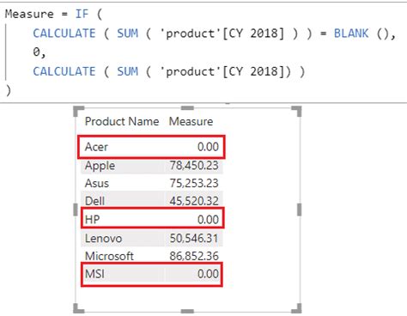Select the Acer row in table
This screenshot has width=407, height=316.
151,147
